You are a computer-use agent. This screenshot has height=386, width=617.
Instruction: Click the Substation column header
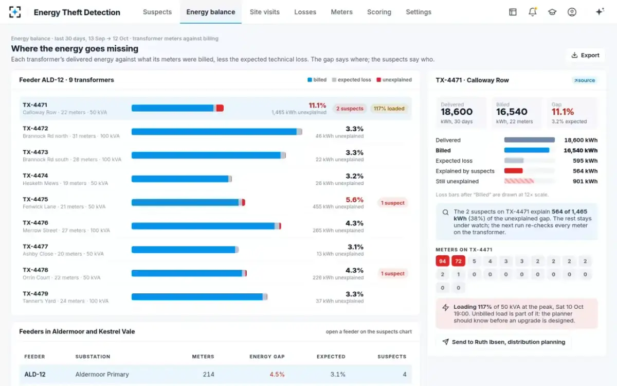93,356
